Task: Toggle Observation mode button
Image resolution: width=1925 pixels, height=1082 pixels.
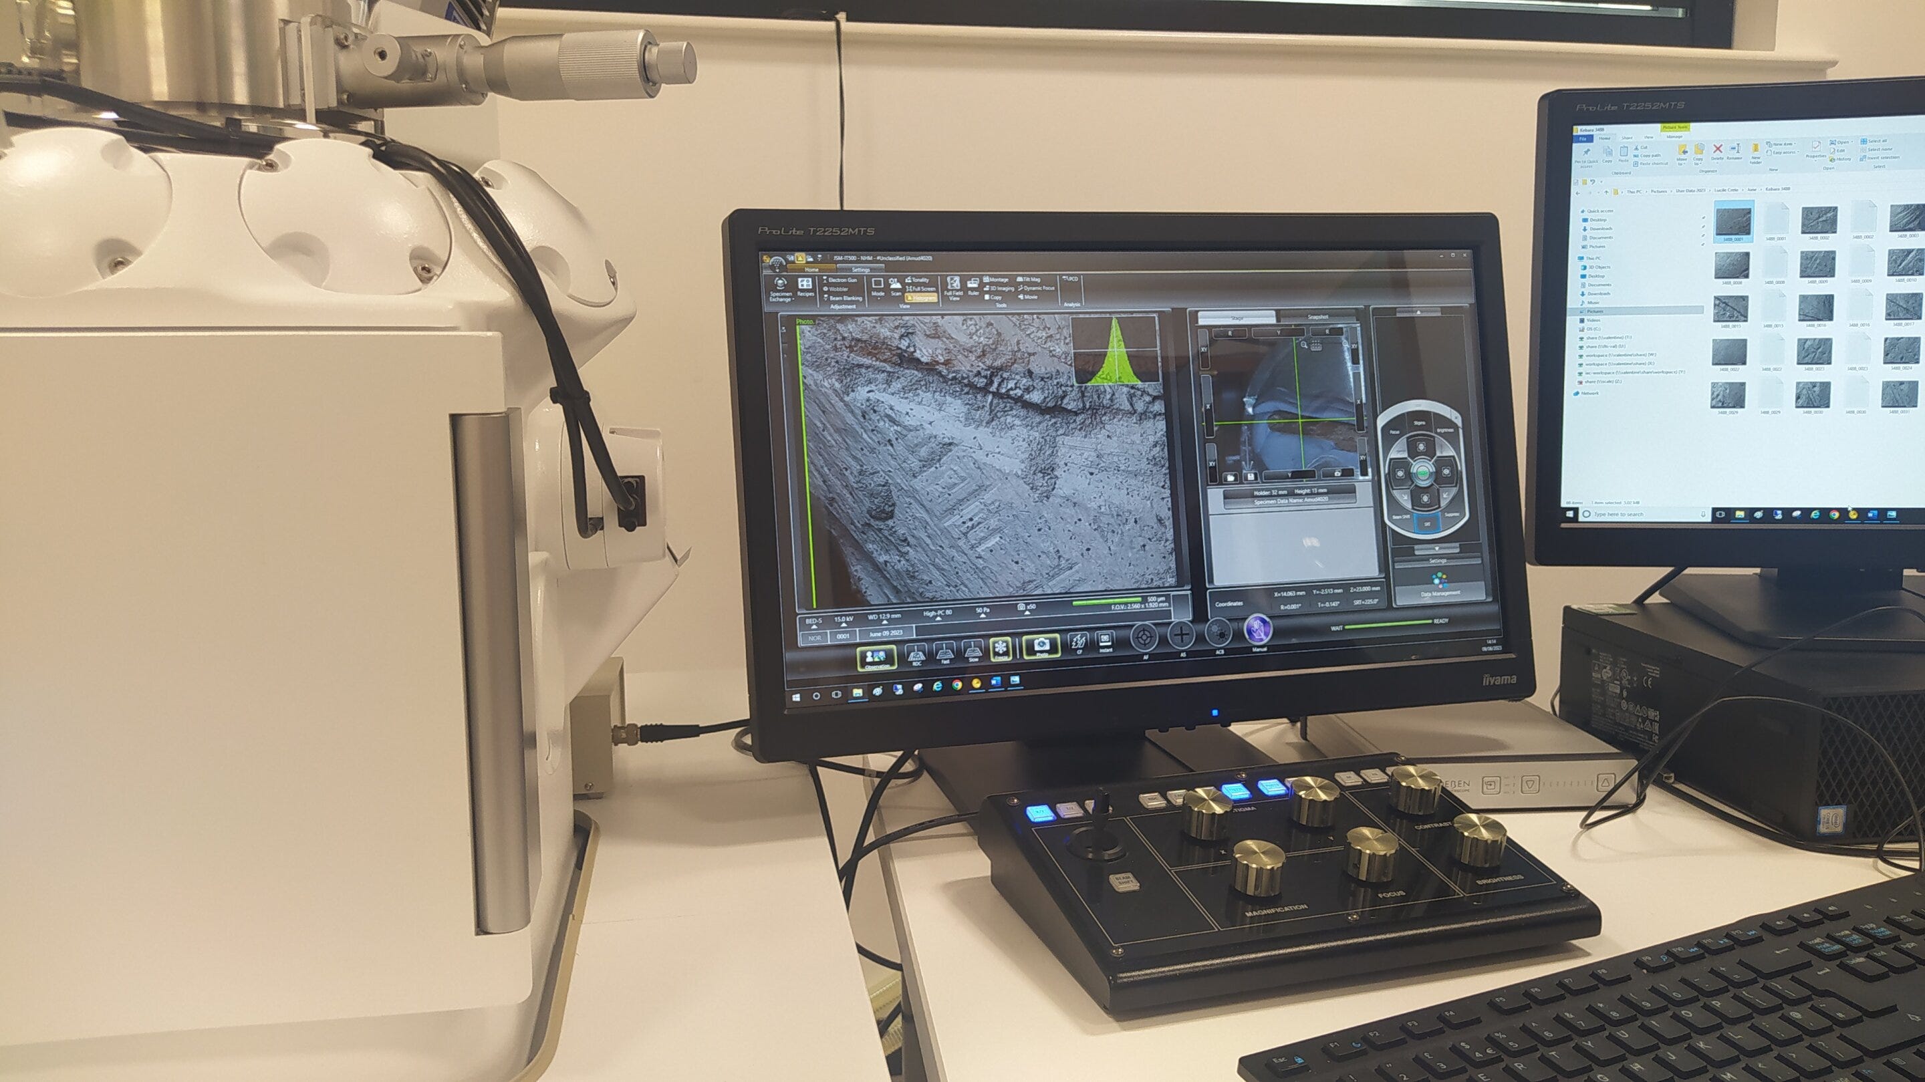Action: point(878,658)
